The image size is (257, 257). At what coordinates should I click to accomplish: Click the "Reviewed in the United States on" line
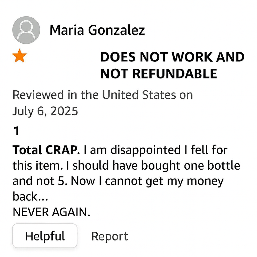102,95
